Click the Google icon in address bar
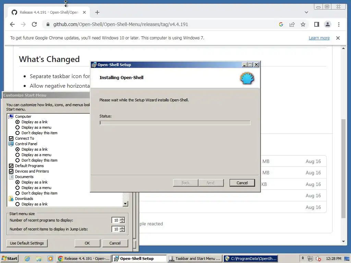Screen dimensions: 351x263 [x=281, y=24]
